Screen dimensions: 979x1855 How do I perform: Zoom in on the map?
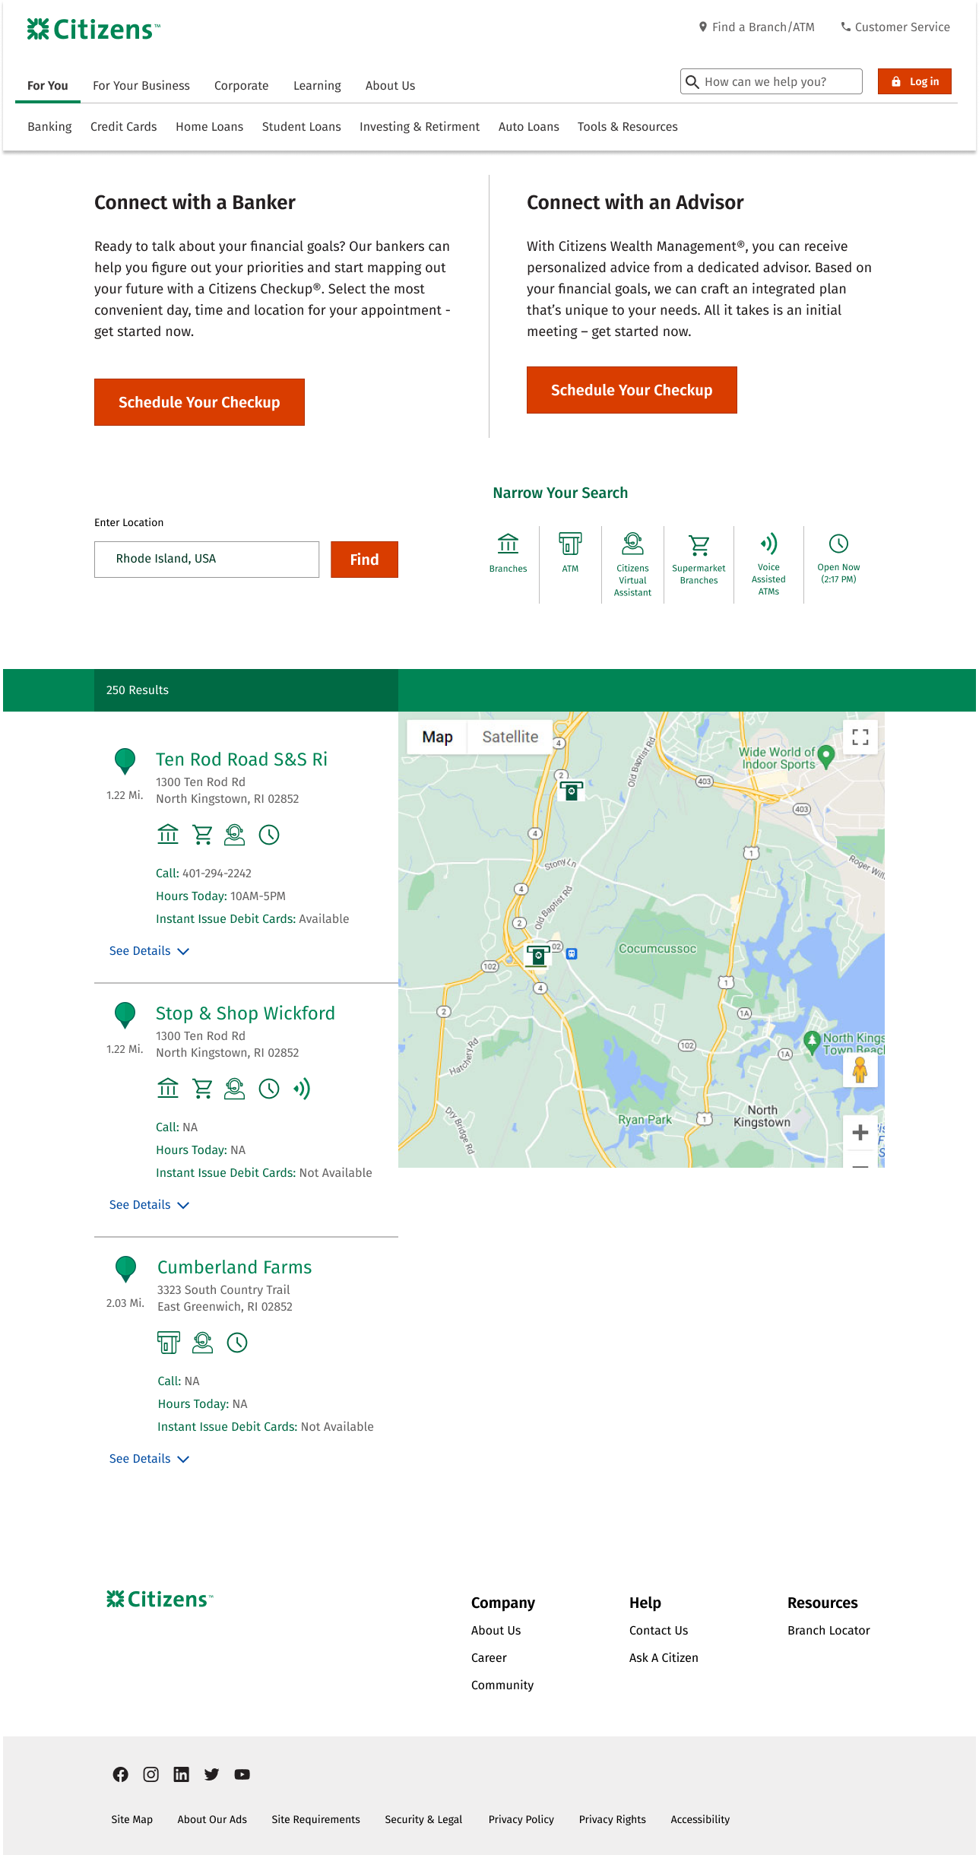point(860,1133)
